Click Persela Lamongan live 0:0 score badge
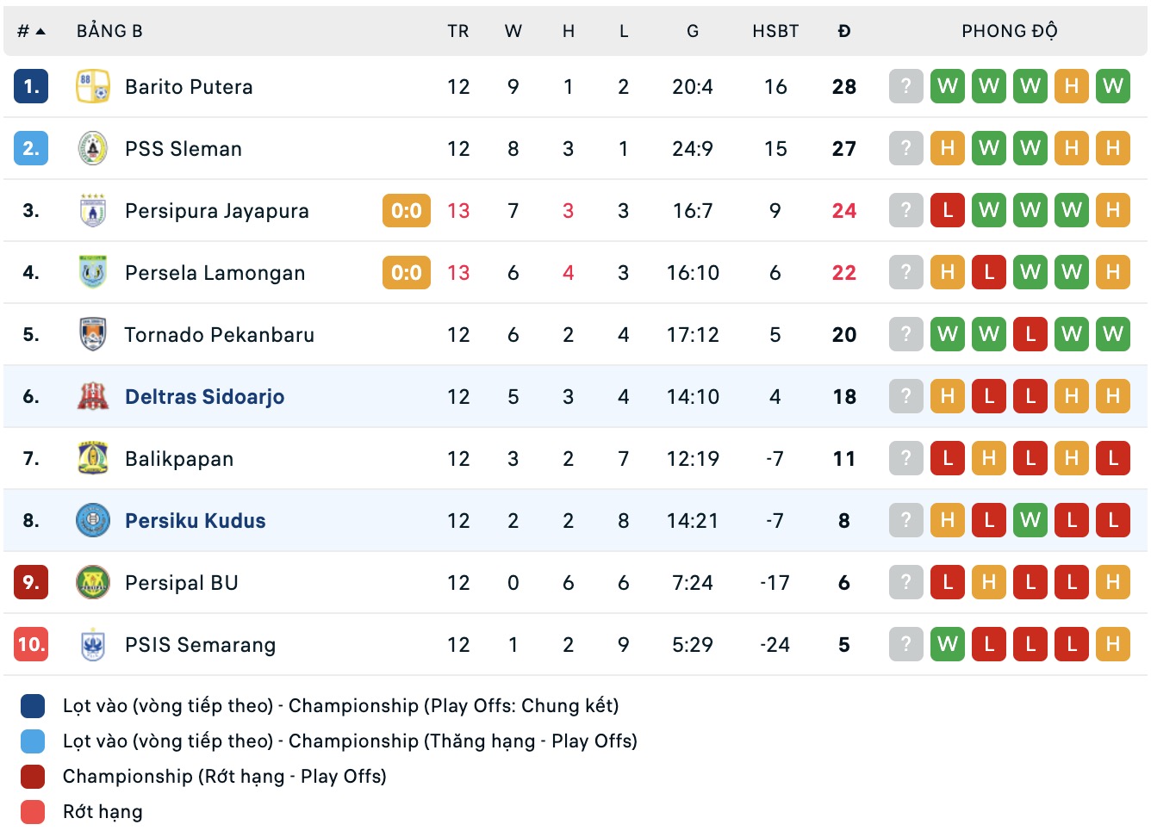The height and width of the screenshot is (837, 1151). pos(407,273)
